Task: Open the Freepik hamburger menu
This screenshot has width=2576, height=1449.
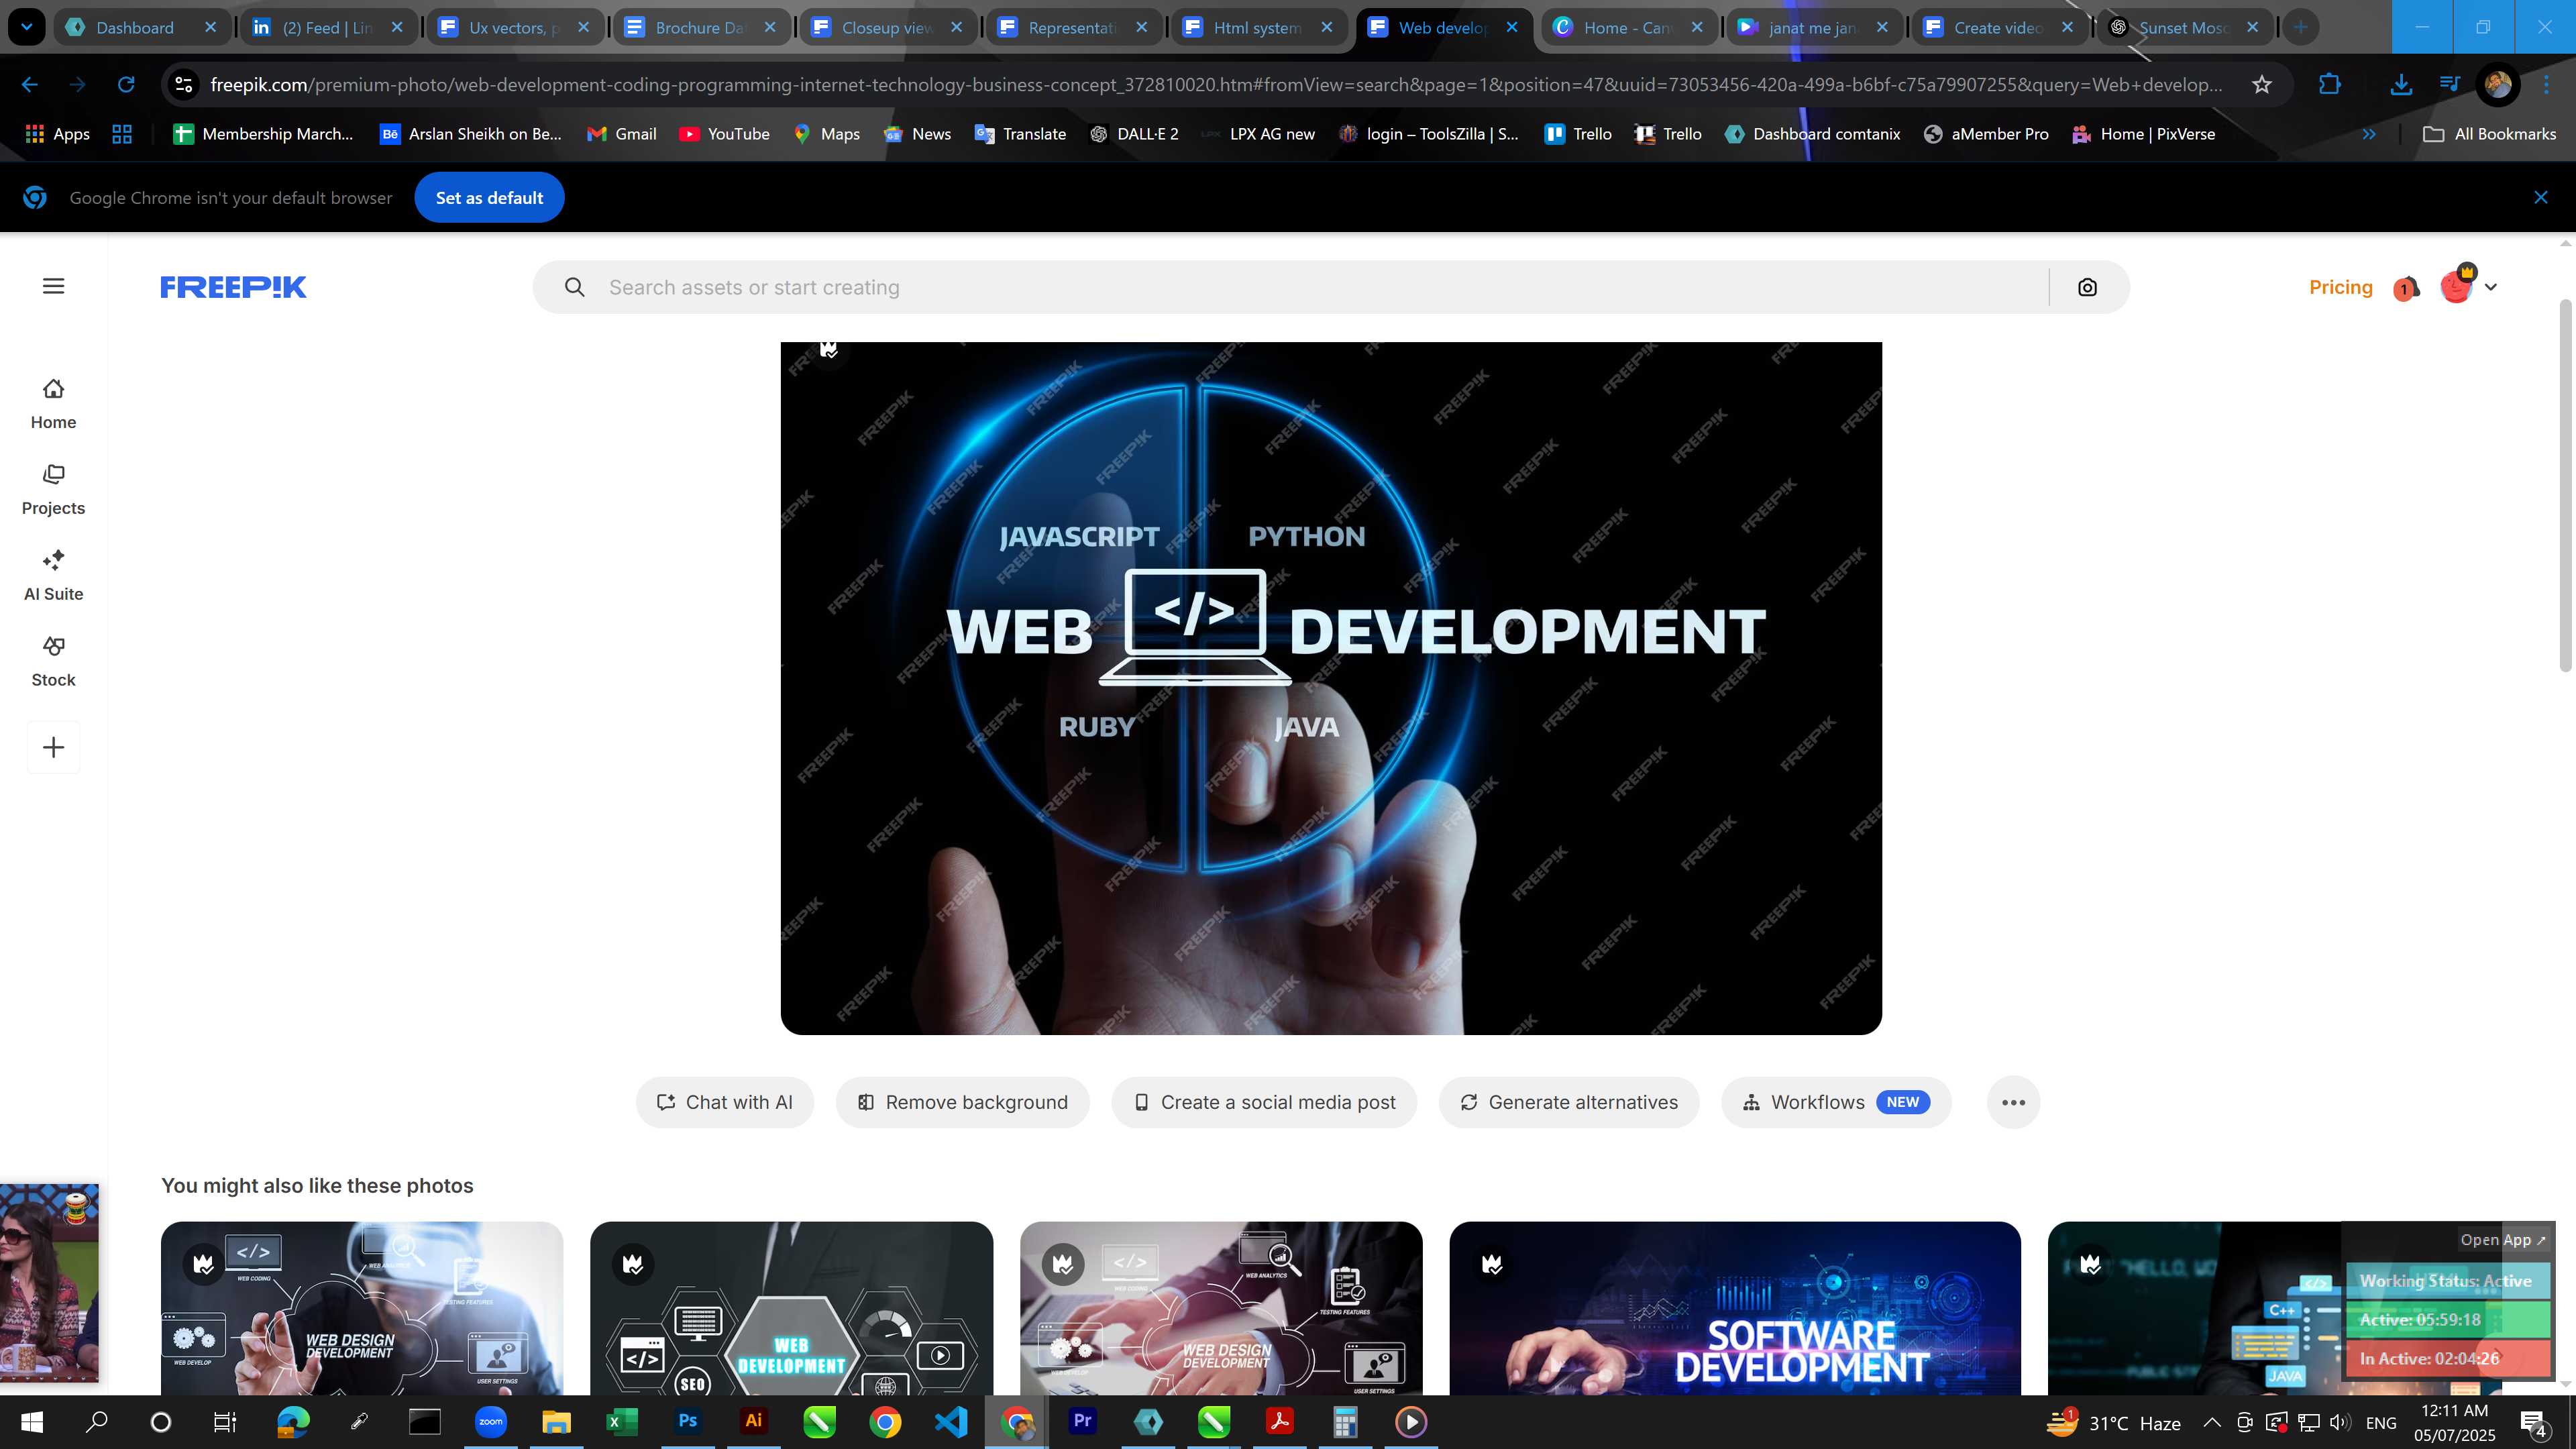Action: 53,286
